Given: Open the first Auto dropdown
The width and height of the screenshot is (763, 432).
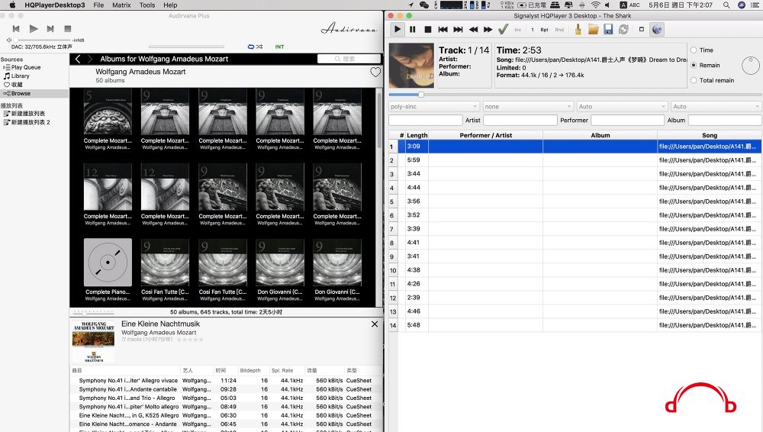Looking at the screenshot, I should click(622, 107).
